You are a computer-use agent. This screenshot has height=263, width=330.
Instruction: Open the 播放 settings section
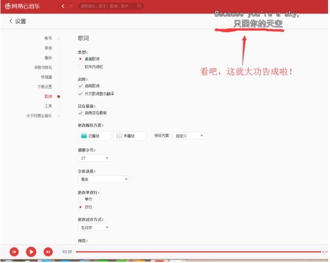[48, 58]
